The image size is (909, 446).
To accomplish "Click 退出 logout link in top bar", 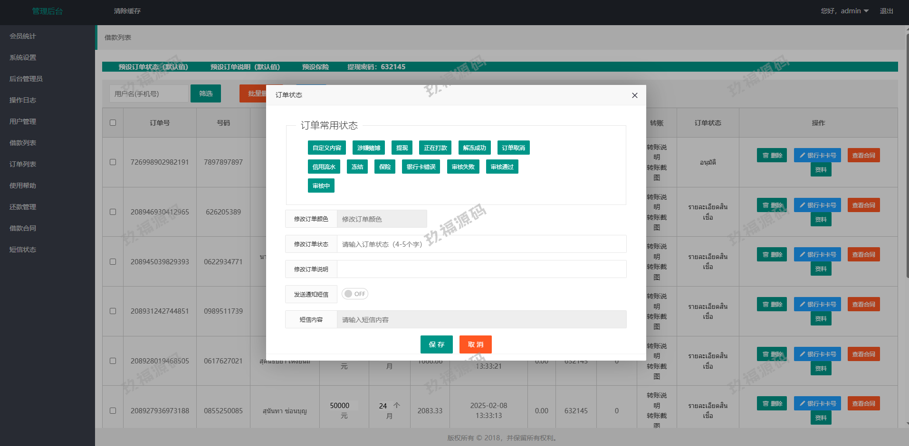I will [886, 11].
